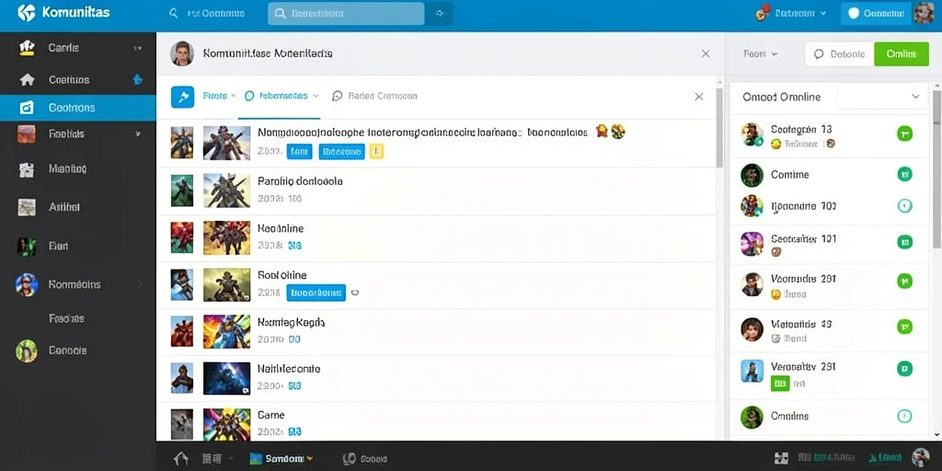This screenshot has width=942, height=471.
Task: Click the speech bubble icon in tab row
Action: pyautogui.click(x=337, y=96)
